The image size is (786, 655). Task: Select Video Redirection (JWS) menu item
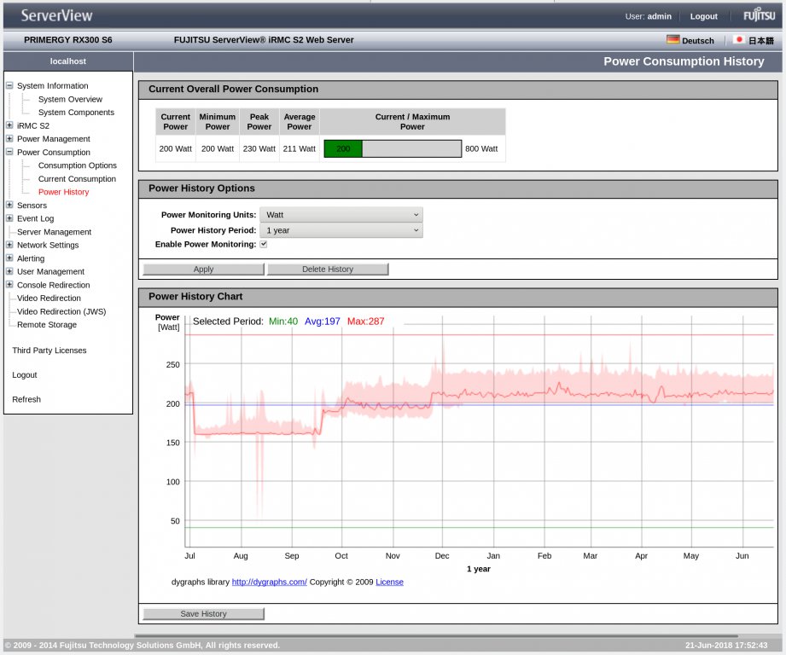[x=61, y=311]
